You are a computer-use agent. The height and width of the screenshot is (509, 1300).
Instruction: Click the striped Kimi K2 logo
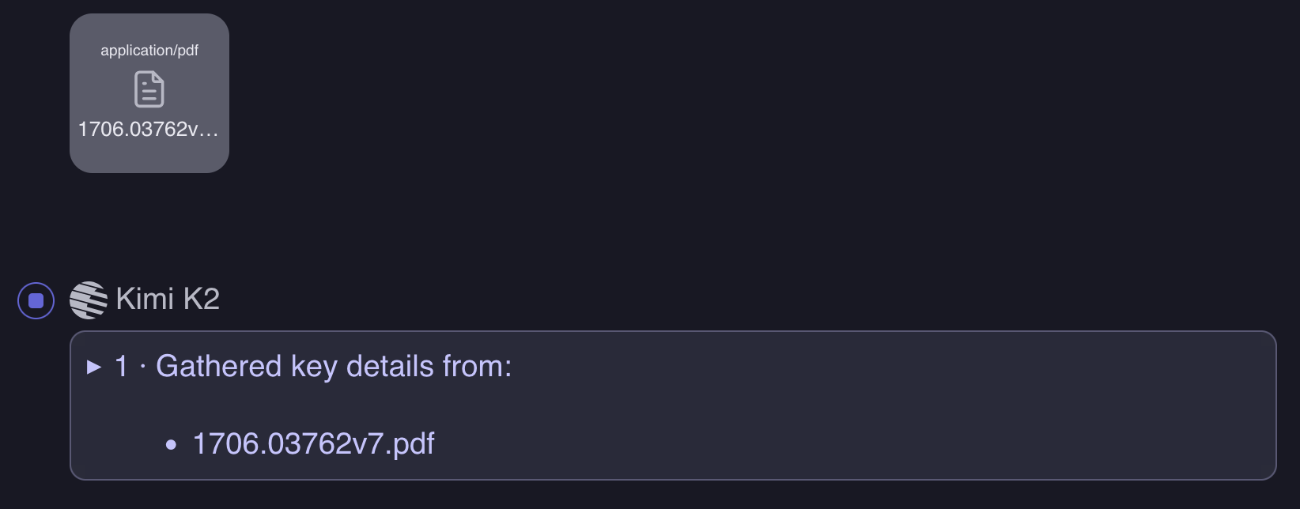[x=89, y=300]
